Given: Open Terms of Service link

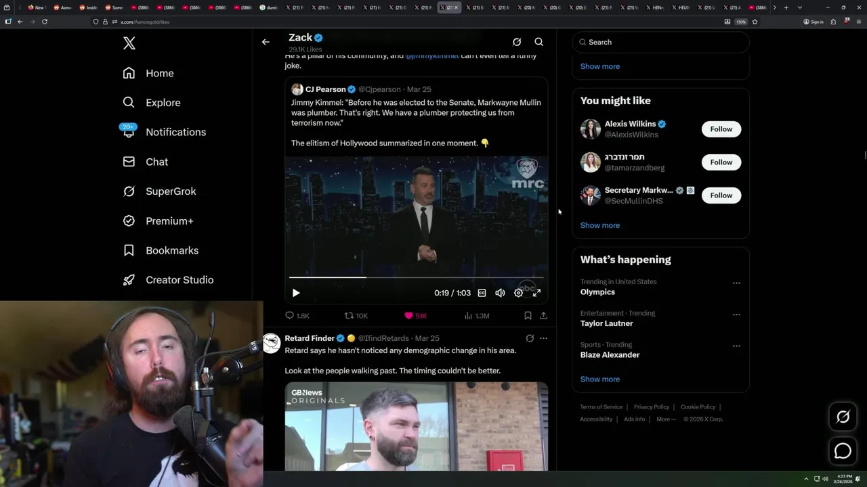Looking at the screenshot, I should click(x=601, y=407).
